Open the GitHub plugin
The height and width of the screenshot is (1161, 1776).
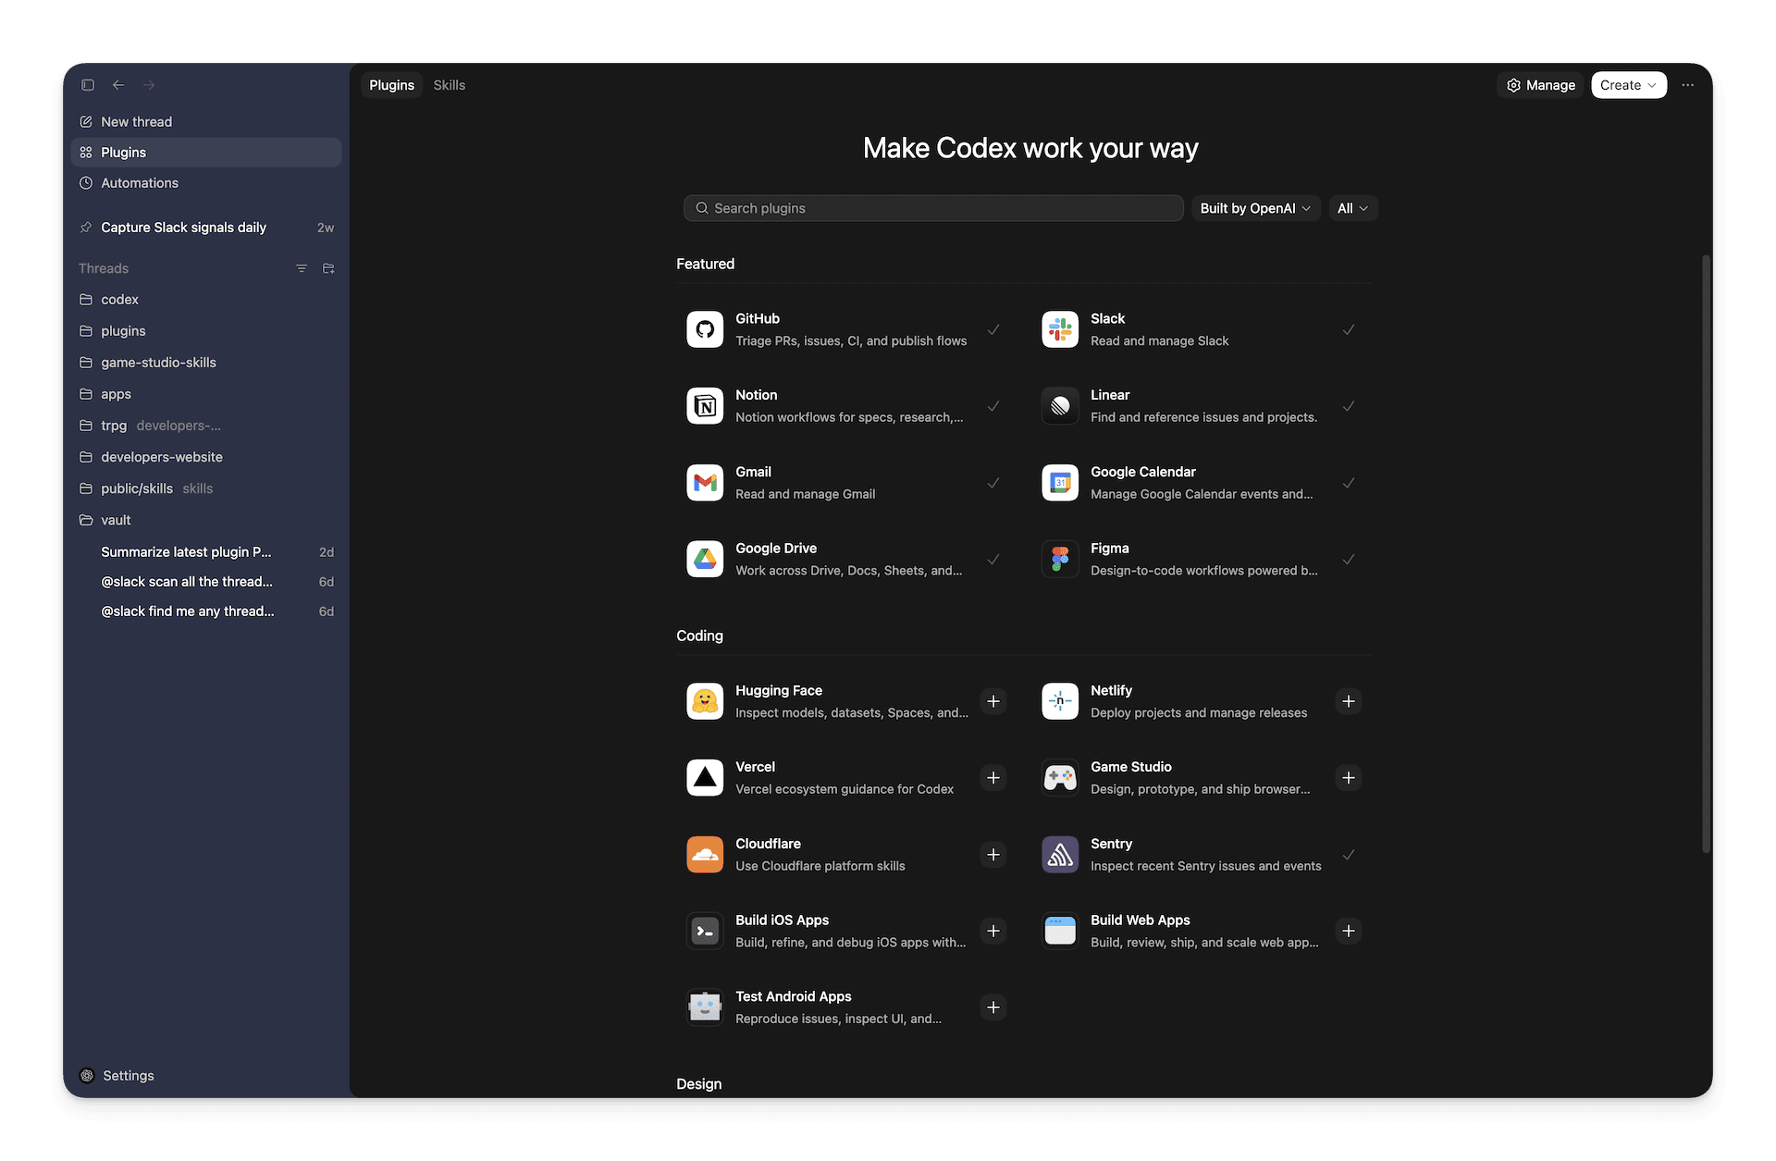click(705, 329)
